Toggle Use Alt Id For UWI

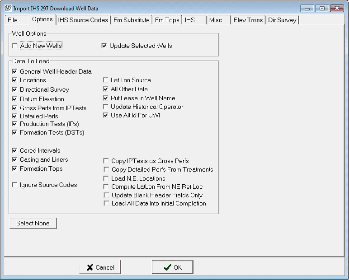click(x=106, y=115)
